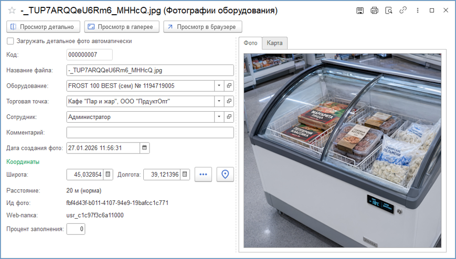The width and height of the screenshot is (456, 259).
Task: Expand the Оборудование dropdown list
Action: (219, 86)
